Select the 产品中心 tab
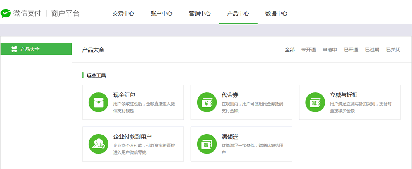This screenshot has height=169, width=412. tap(238, 14)
